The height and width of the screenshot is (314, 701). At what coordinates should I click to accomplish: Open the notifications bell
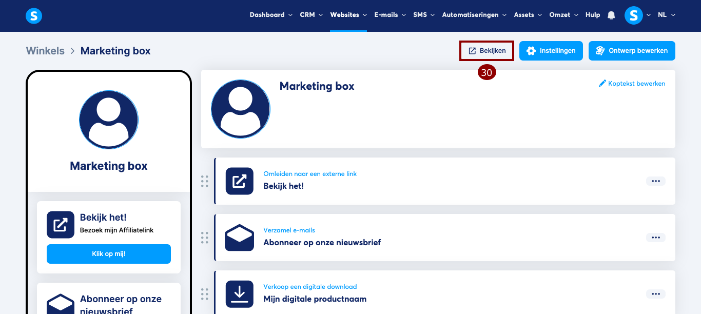pyautogui.click(x=611, y=15)
